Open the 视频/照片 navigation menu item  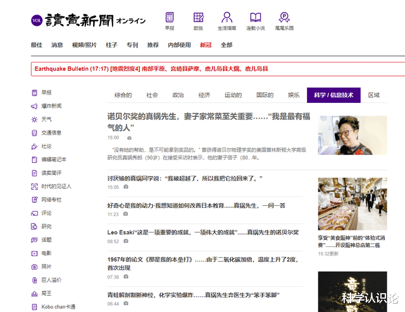(x=84, y=45)
